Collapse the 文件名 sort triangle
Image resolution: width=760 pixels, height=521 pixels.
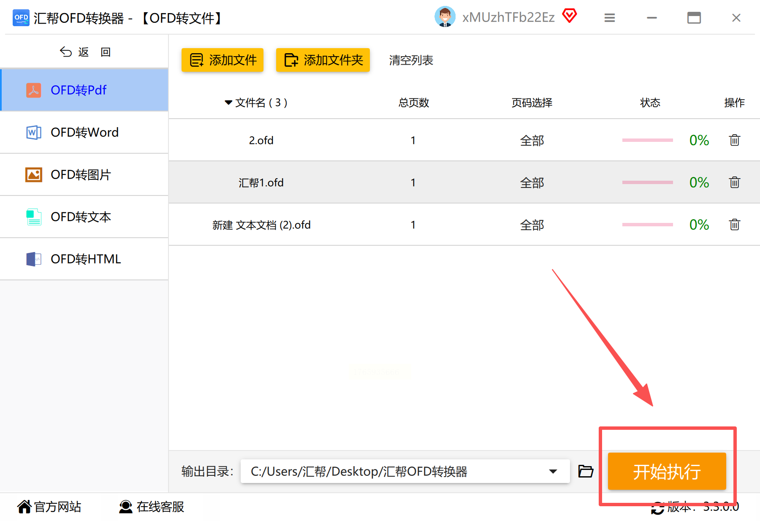click(x=228, y=103)
